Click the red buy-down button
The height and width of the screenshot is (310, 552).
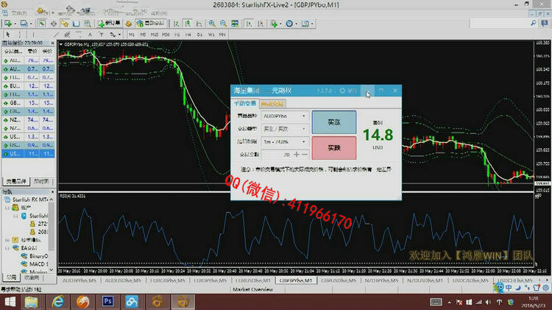(x=333, y=148)
